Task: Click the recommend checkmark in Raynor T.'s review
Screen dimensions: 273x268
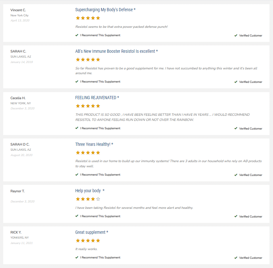Action: tap(77, 216)
